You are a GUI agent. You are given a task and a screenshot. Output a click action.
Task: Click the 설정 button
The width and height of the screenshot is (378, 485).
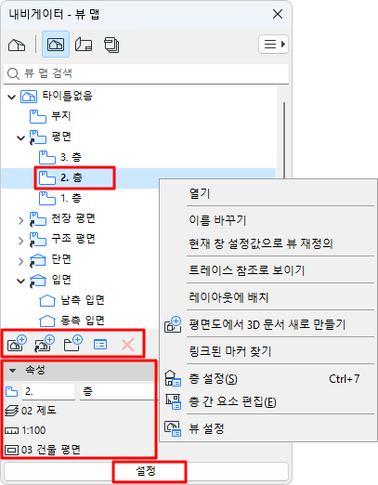click(x=146, y=471)
